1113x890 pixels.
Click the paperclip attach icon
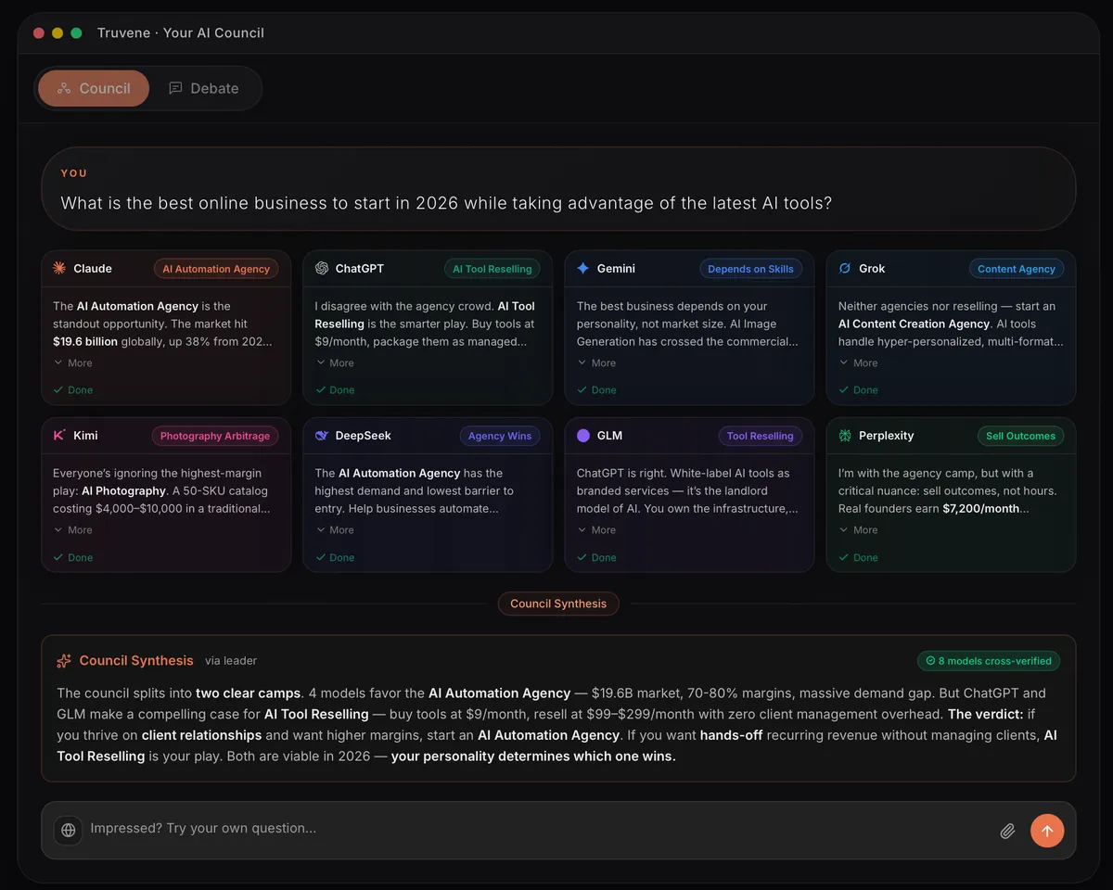pyautogui.click(x=1007, y=831)
